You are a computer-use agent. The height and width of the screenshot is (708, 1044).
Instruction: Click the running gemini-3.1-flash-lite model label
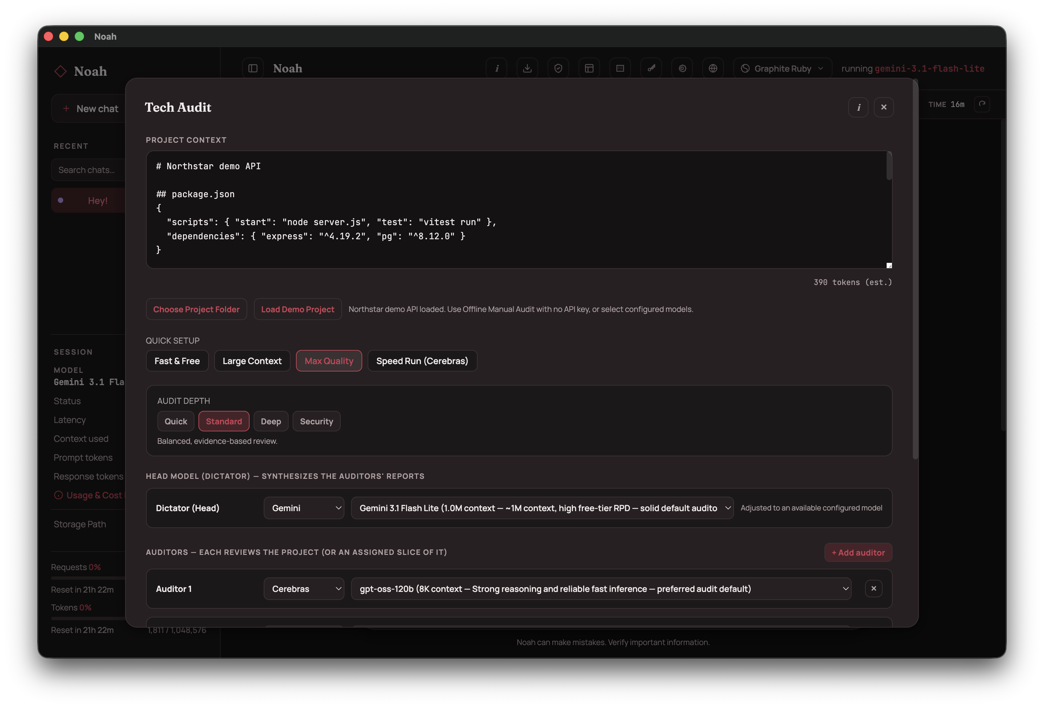pos(913,68)
